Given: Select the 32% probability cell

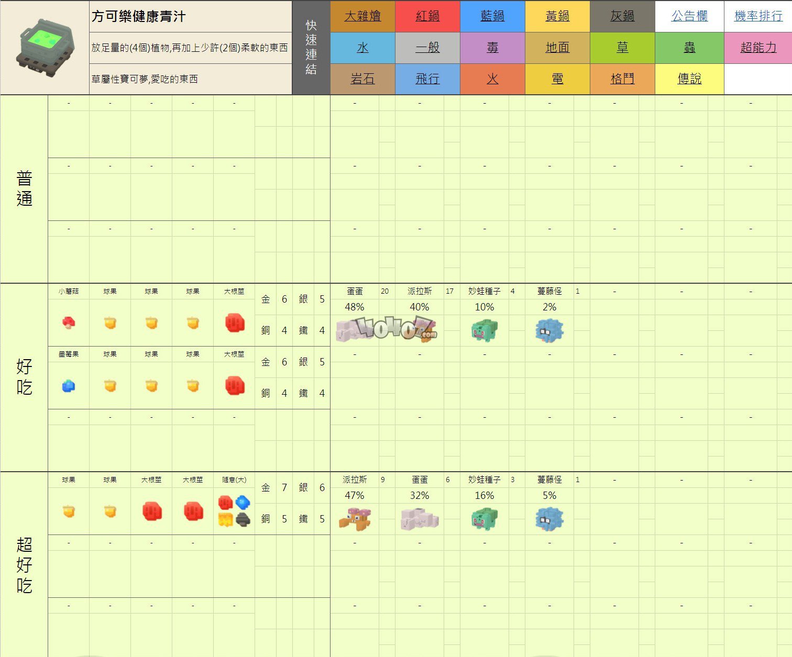Looking at the screenshot, I should 420,496.
